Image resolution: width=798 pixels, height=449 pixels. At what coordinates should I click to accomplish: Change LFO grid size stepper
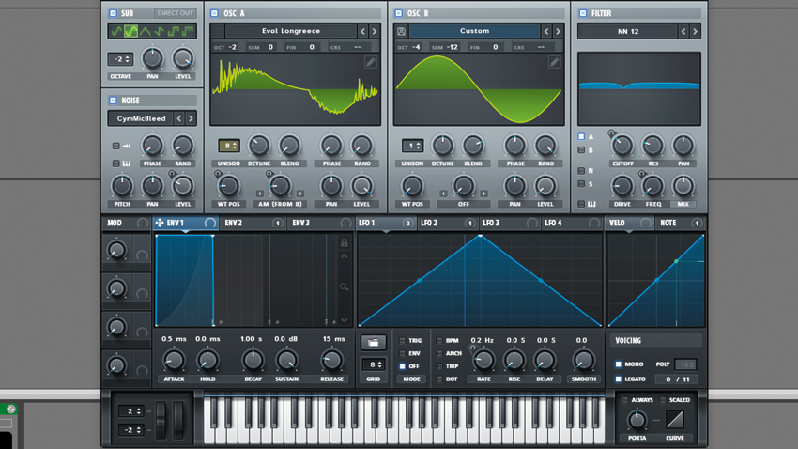point(373,364)
